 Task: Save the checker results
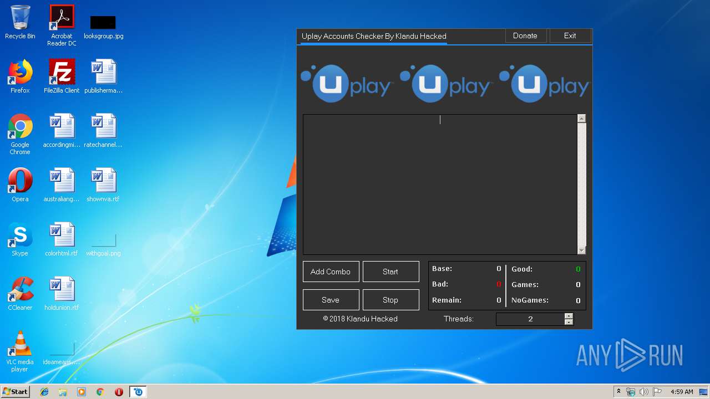(x=331, y=300)
